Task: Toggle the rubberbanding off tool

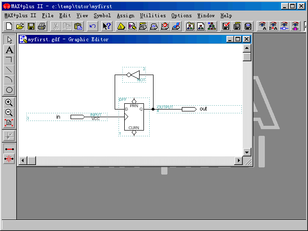Action: (9, 159)
